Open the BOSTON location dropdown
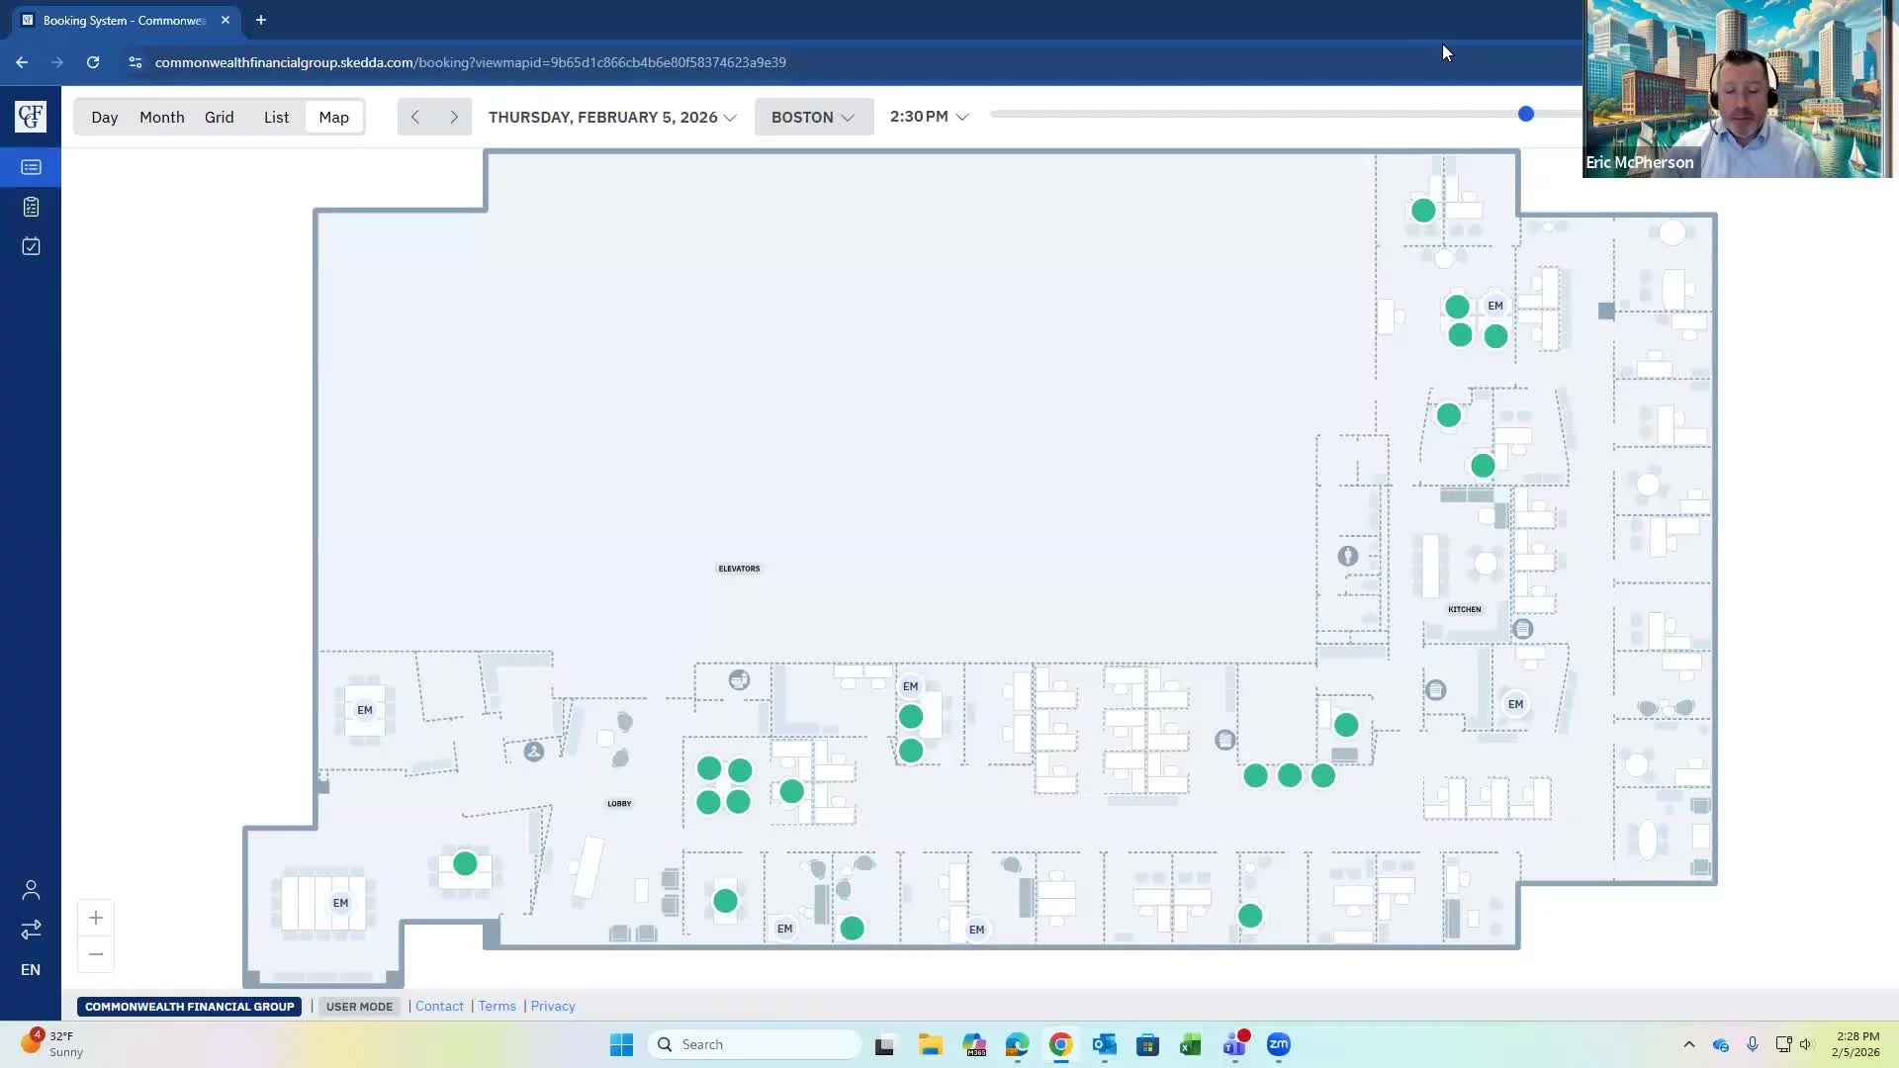Viewport: 1899px width, 1068px height. [x=813, y=117]
